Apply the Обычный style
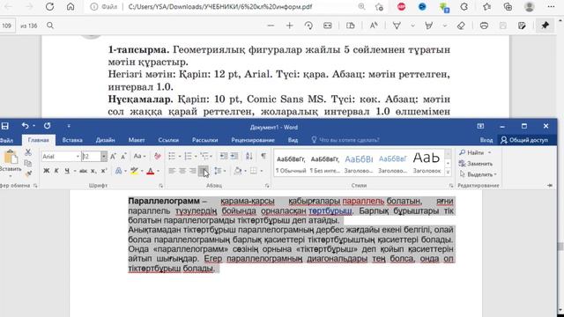This screenshot has height=317, width=564. (x=291, y=163)
